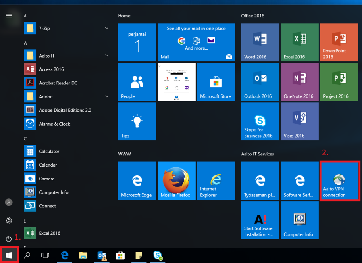Select Acrobat Reader DC in the app list
The image size is (362, 263).
coord(58,83)
